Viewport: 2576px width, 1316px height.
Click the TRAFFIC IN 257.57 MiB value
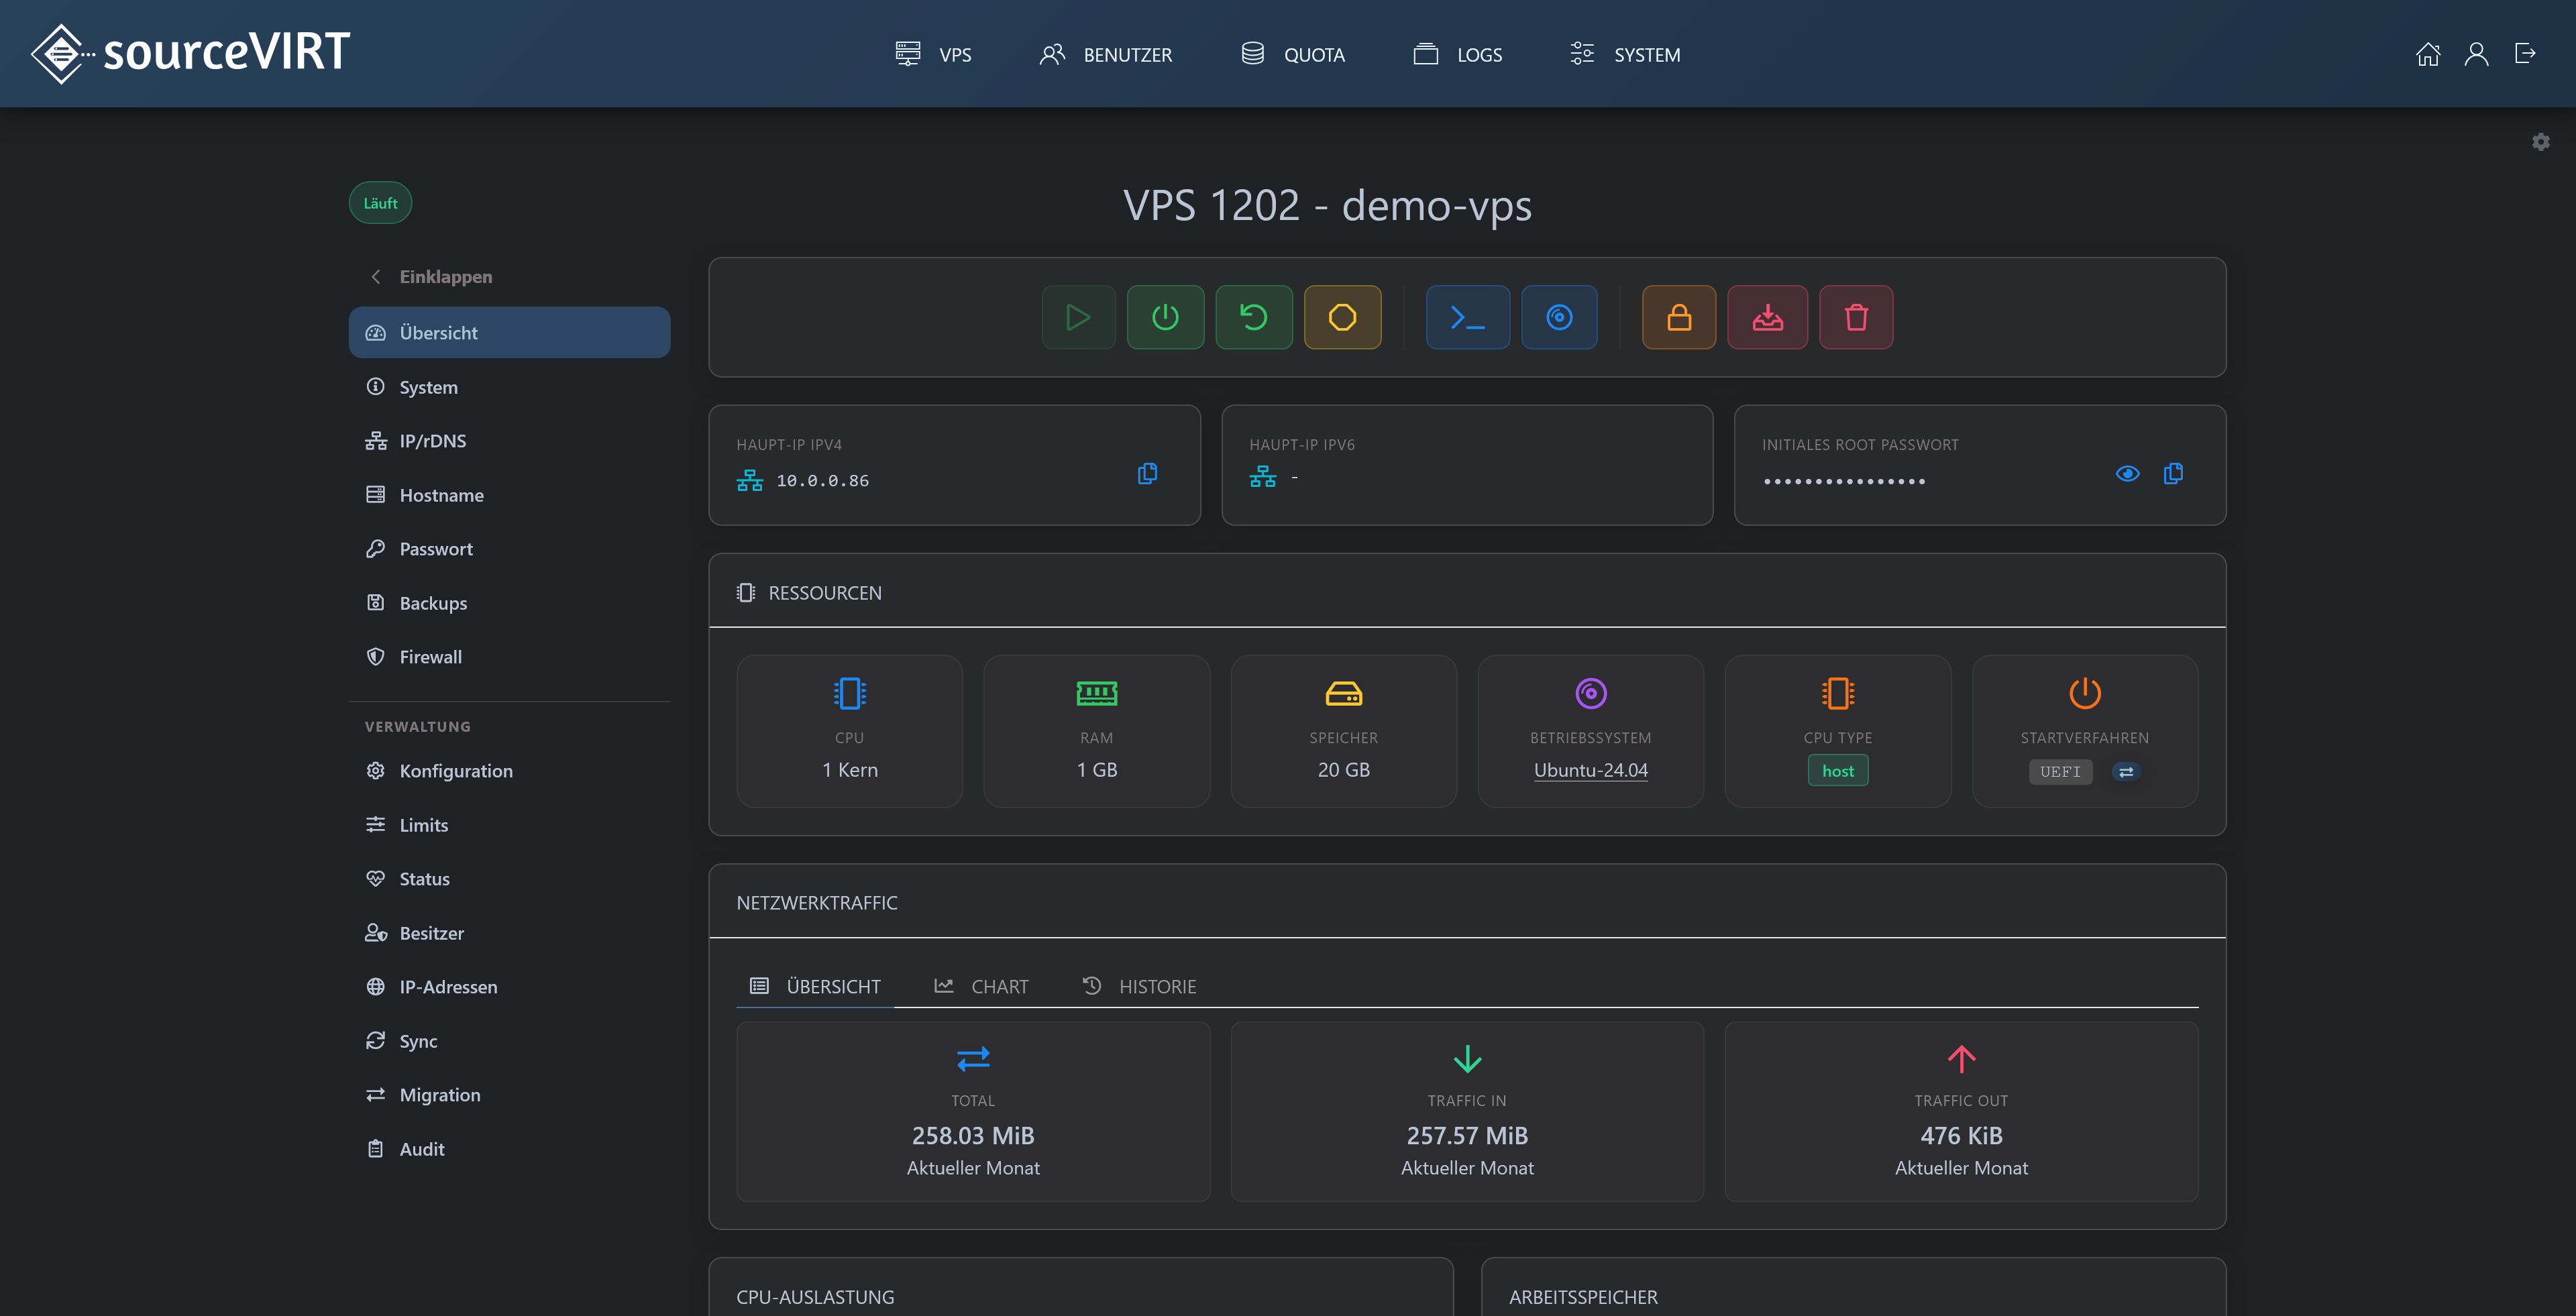[x=1467, y=1136]
